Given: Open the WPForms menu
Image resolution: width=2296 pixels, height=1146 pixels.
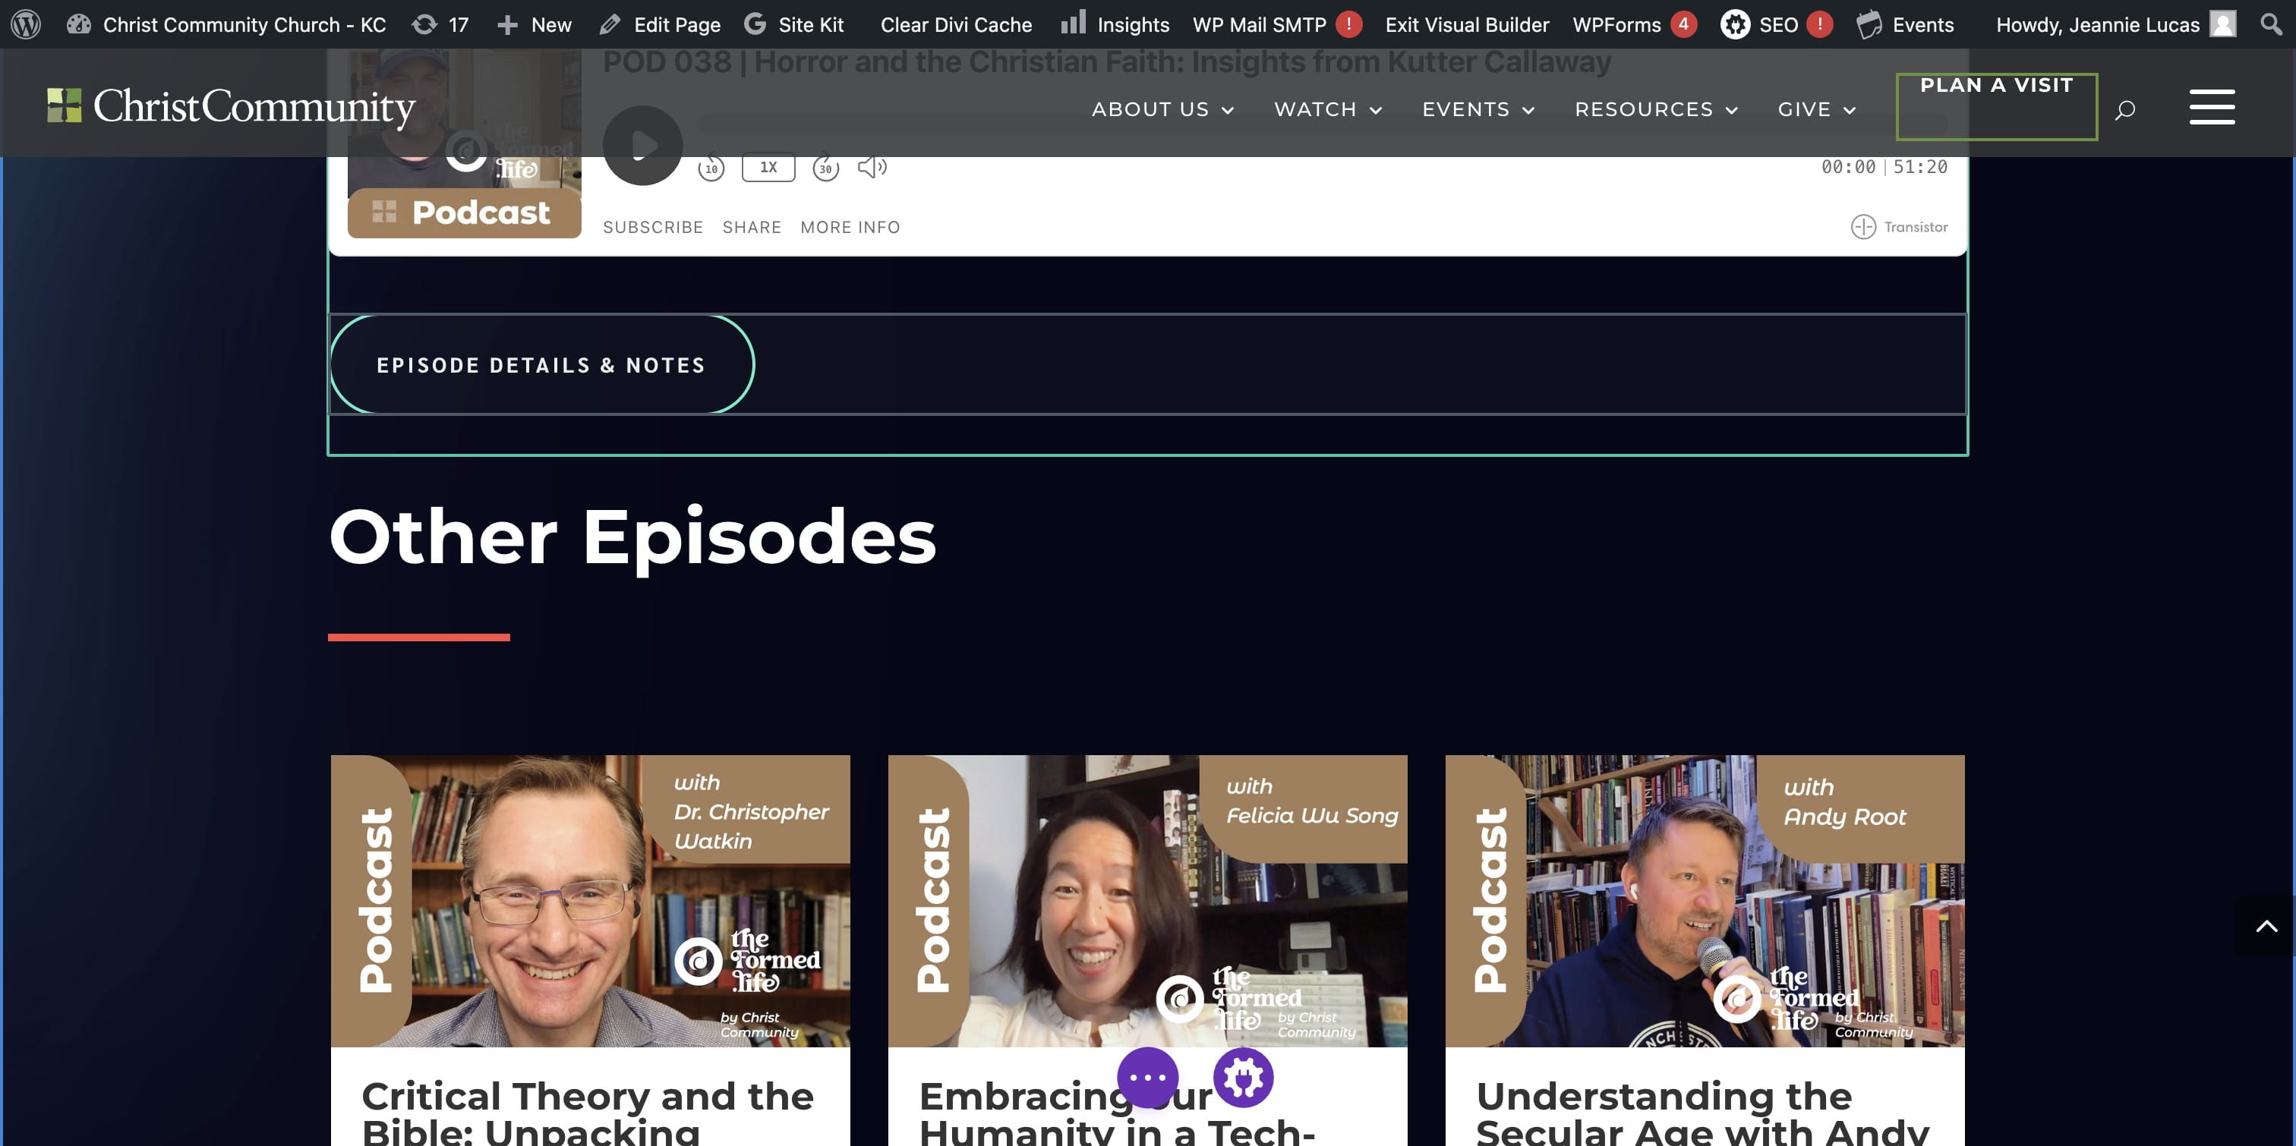Looking at the screenshot, I should (x=1616, y=24).
